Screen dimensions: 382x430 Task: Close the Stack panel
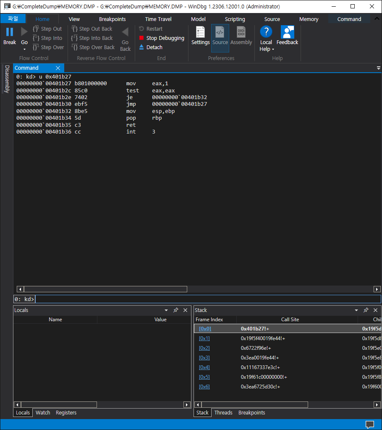(375, 310)
